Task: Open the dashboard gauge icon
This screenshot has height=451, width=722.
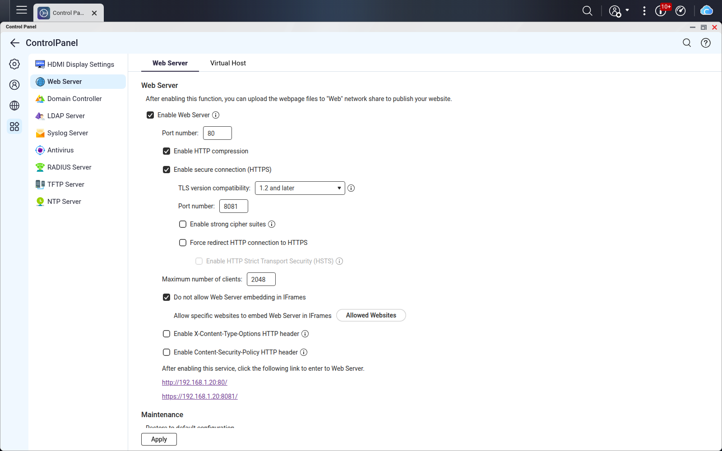Action: click(x=680, y=11)
